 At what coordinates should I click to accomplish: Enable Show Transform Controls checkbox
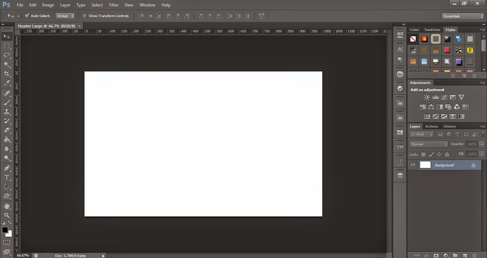(x=84, y=16)
